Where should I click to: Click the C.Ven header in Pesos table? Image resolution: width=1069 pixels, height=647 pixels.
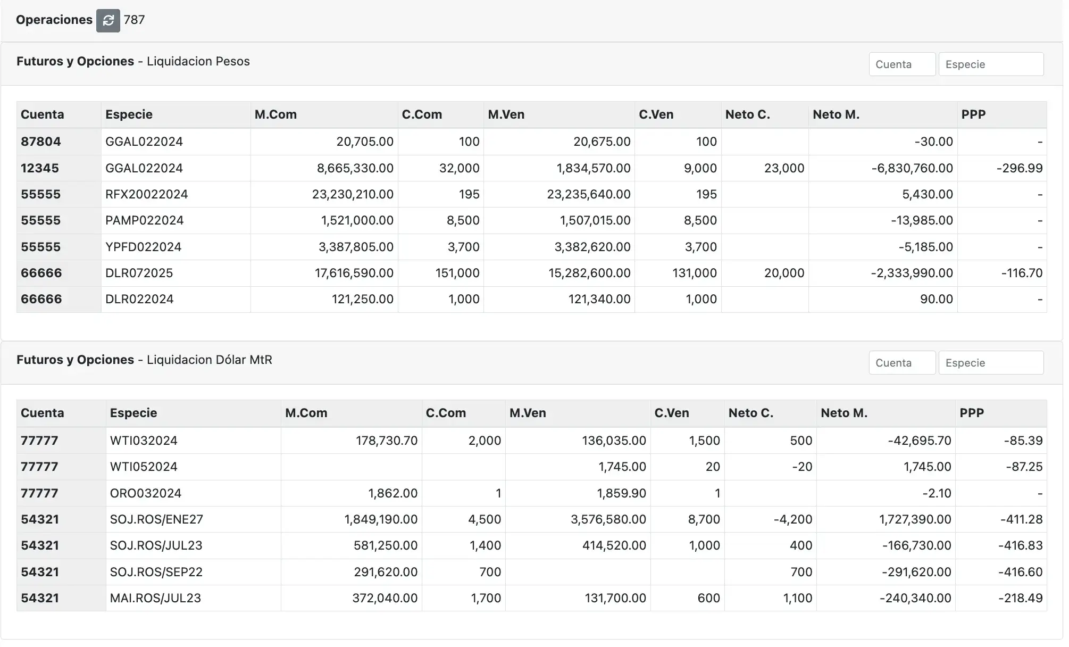tap(656, 114)
